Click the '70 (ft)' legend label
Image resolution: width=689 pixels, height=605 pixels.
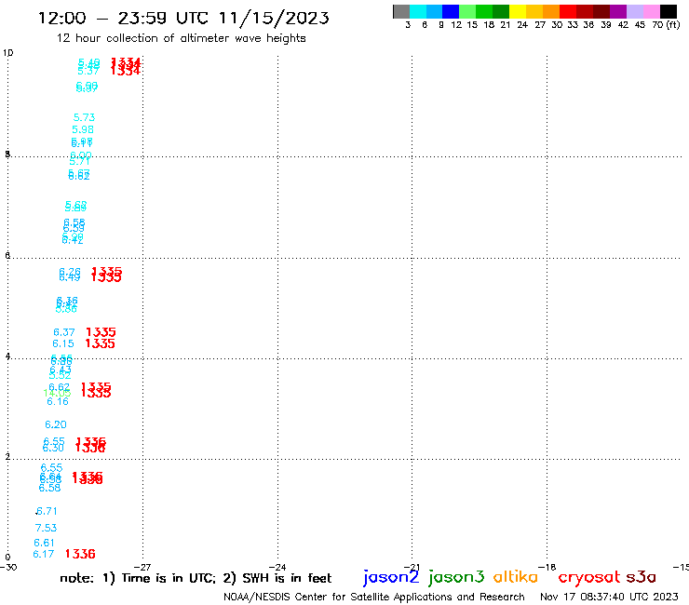click(666, 25)
